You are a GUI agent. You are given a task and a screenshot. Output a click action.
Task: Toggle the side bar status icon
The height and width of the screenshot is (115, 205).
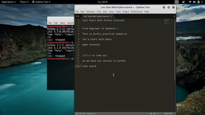click(x=77, y=114)
